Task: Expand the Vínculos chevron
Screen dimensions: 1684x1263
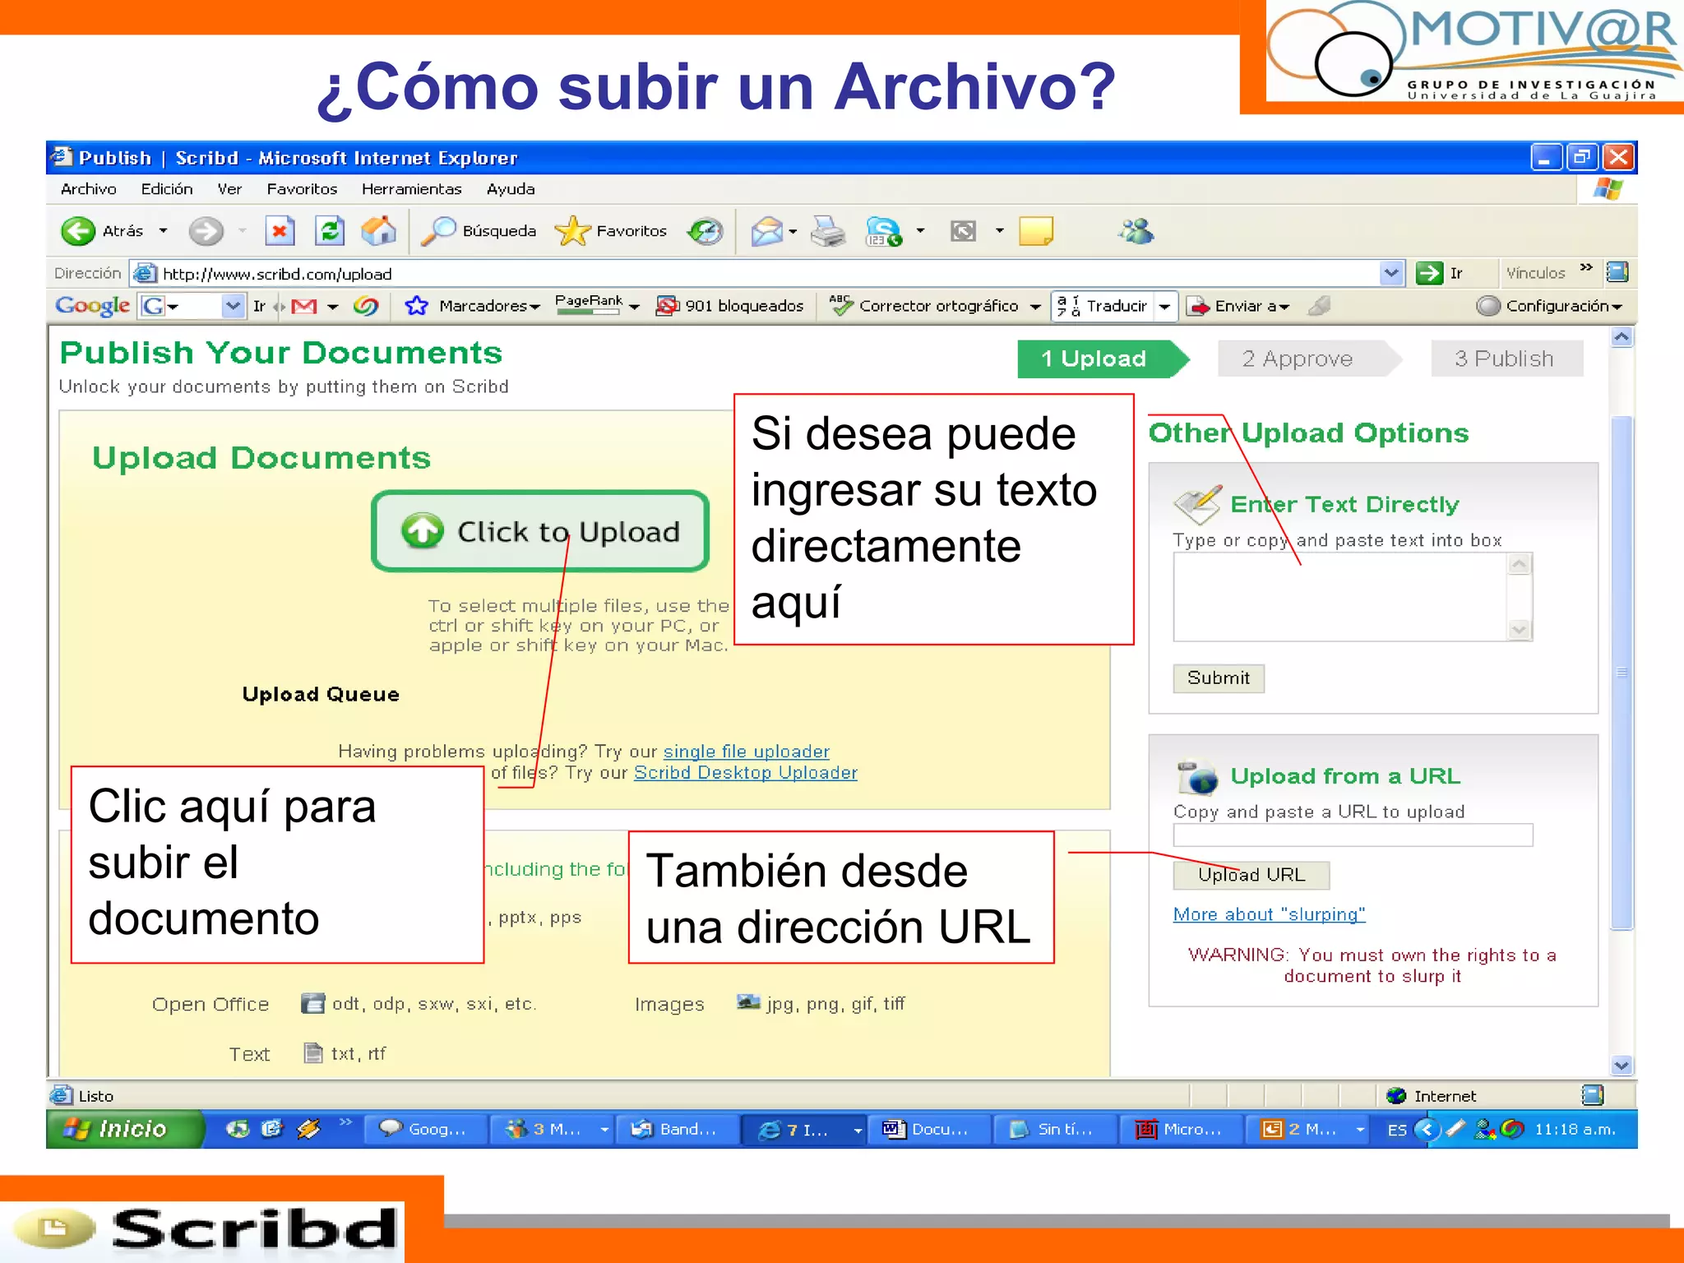Action: (x=1586, y=267)
